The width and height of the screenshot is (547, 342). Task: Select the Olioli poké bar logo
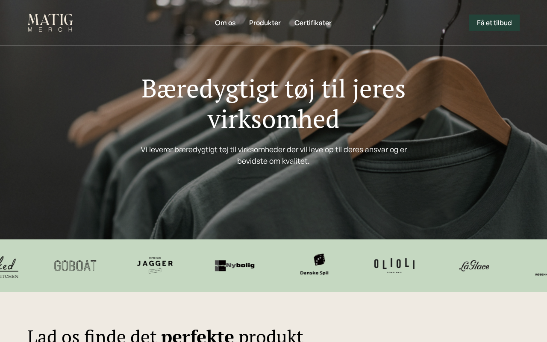(x=394, y=265)
